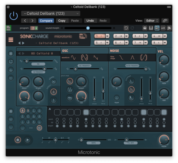Screen dimensions: 178x163
Task: Open the drum patch hamburger menu
Action: [11, 53]
